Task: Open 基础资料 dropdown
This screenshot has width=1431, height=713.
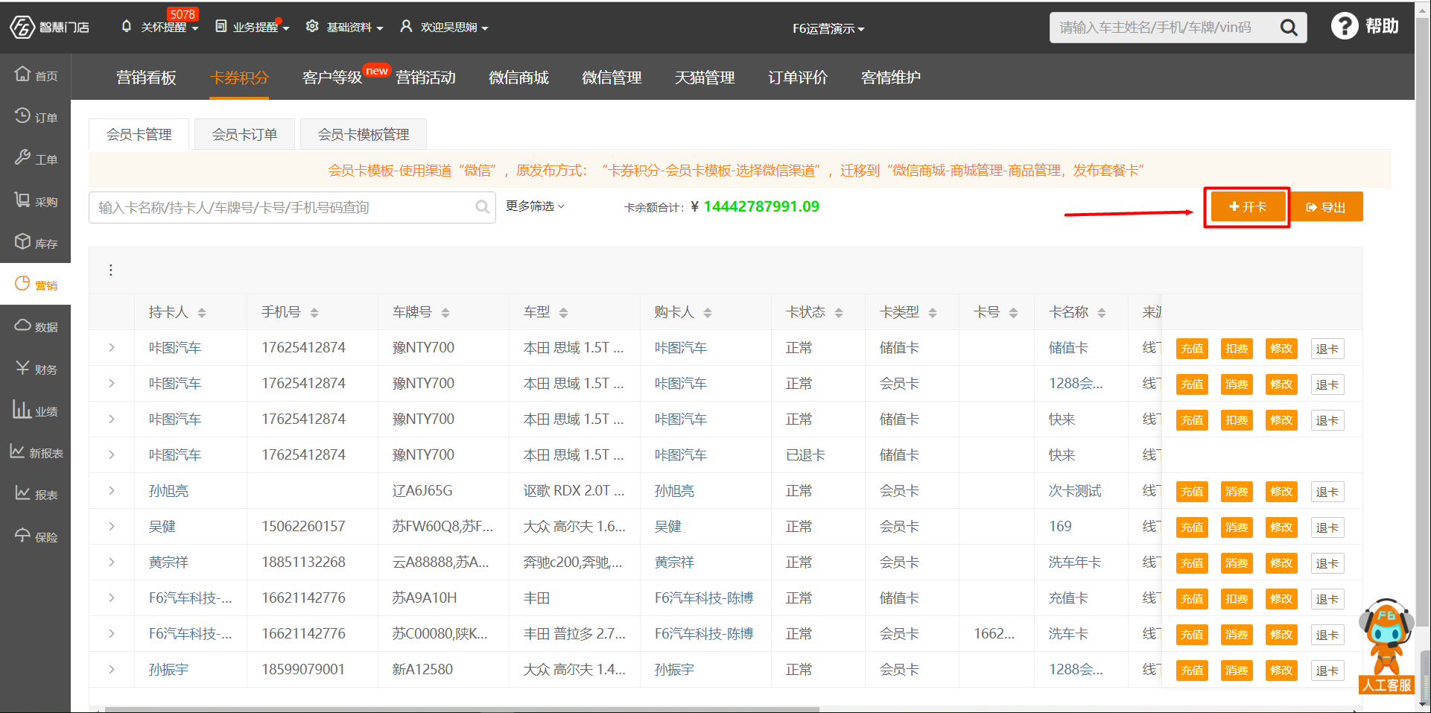Action: pos(344,27)
